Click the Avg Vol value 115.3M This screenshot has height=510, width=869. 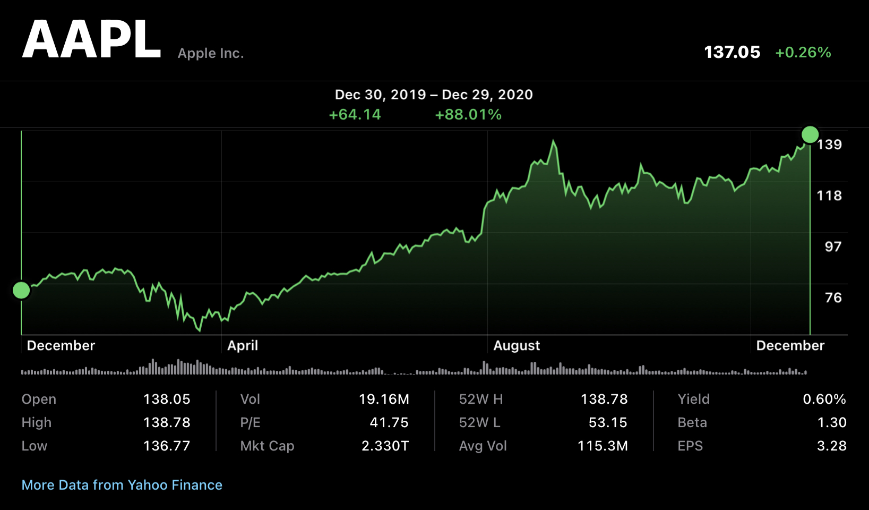tap(603, 446)
